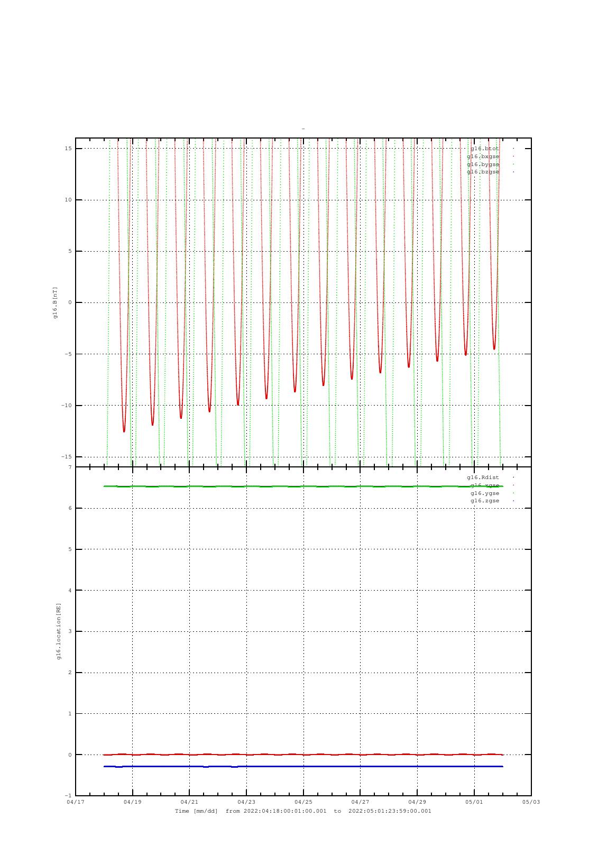Screen dimensions: 598x846
Task: Select the 05/03 date tick label
Action: pyautogui.click(x=531, y=802)
